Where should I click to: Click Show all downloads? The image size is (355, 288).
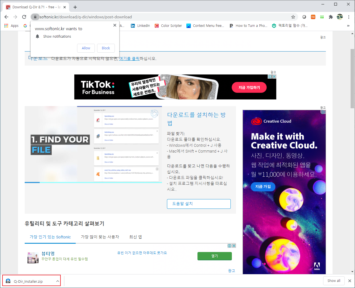click(x=334, y=281)
